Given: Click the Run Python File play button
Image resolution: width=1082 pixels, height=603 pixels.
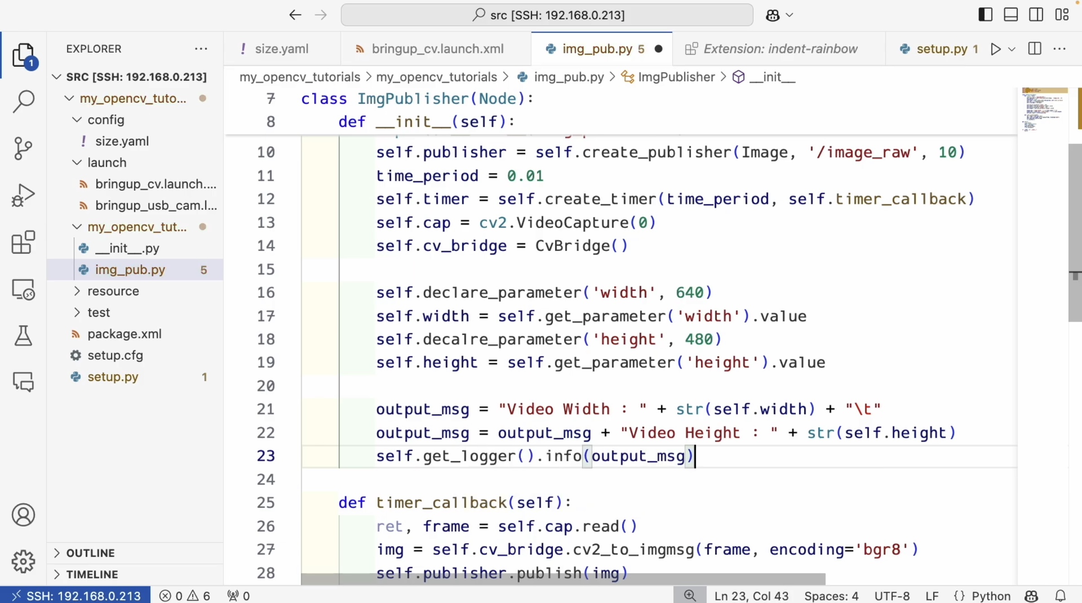Looking at the screenshot, I should tap(995, 49).
